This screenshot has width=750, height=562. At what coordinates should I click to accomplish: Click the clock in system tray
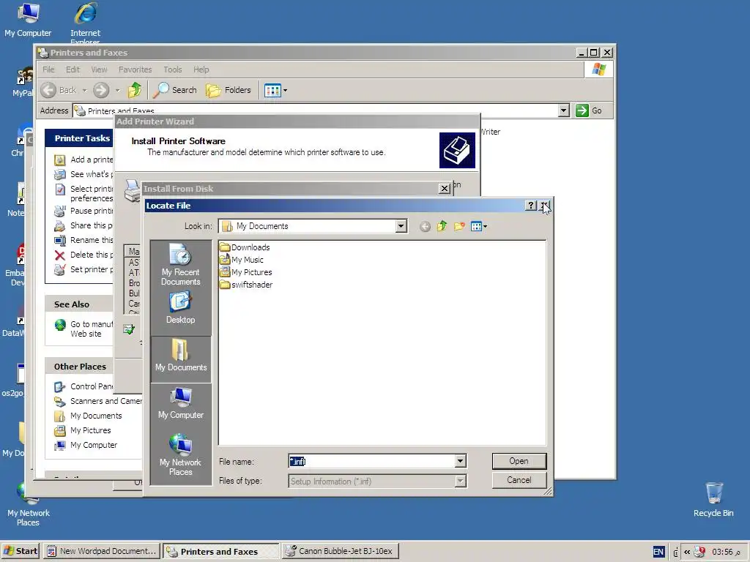(725, 552)
